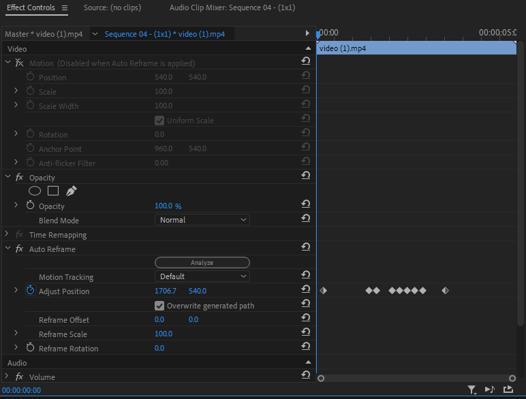This screenshot has height=399, width=526.
Task: Click the show/hide timeline view arrow
Action: (x=307, y=33)
